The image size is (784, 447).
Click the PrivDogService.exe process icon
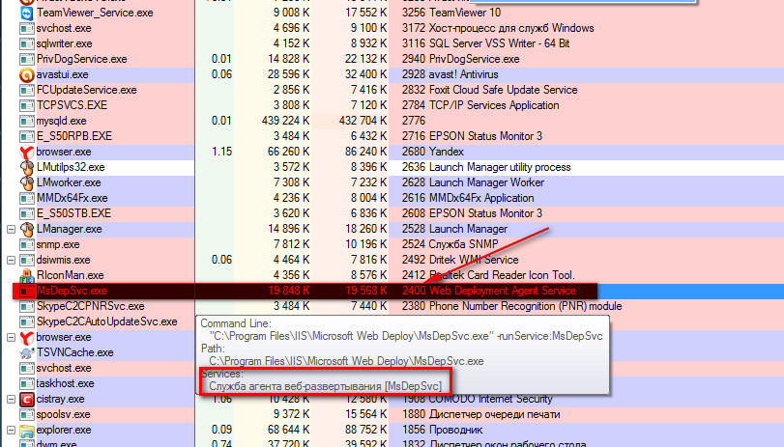pos(26,60)
